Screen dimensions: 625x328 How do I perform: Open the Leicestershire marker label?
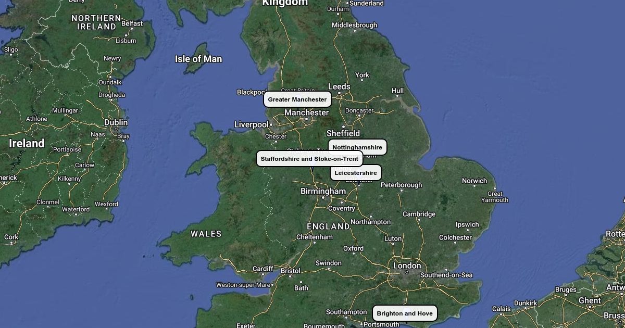point(356,173)
